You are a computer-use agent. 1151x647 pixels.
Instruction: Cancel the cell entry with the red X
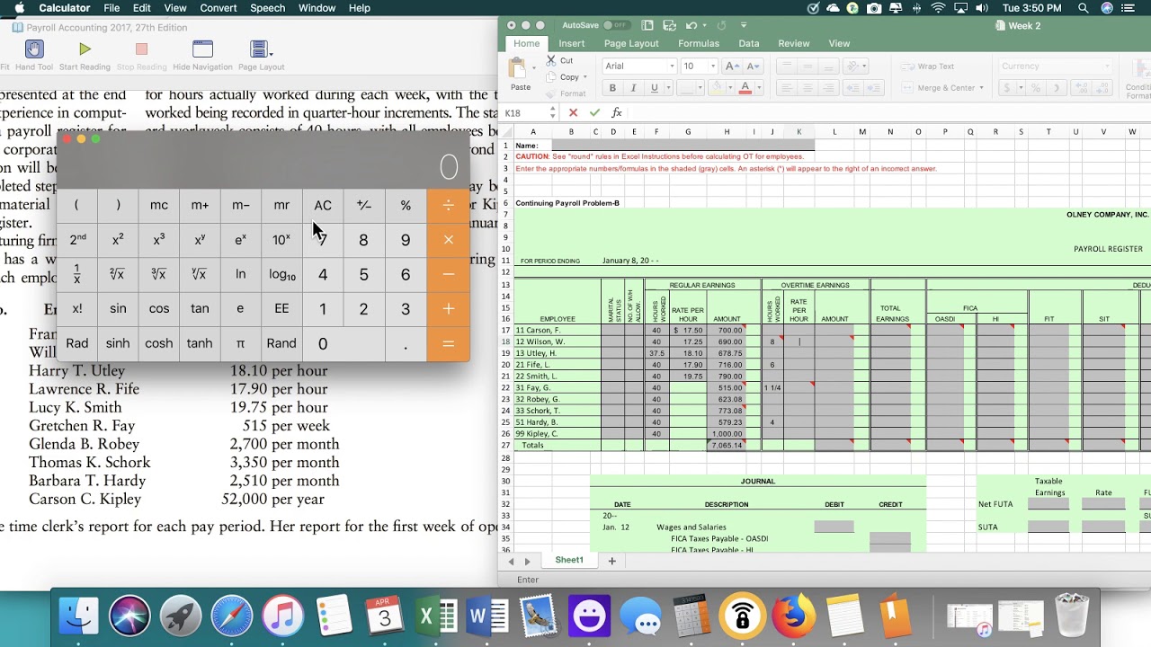573,112
